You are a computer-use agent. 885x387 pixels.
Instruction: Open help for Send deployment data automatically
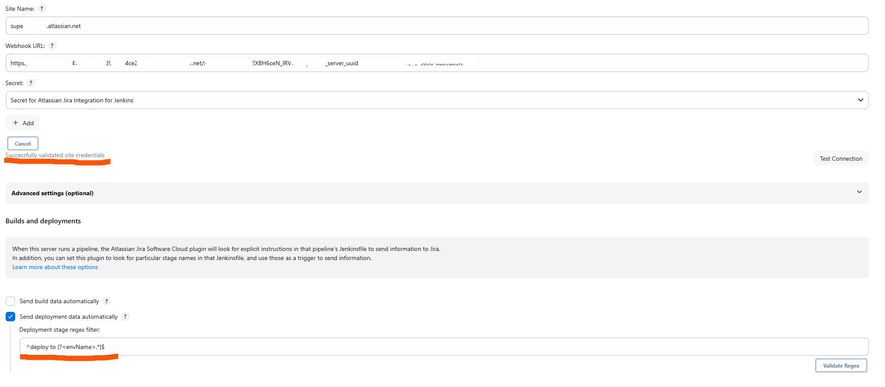[125, 317]
